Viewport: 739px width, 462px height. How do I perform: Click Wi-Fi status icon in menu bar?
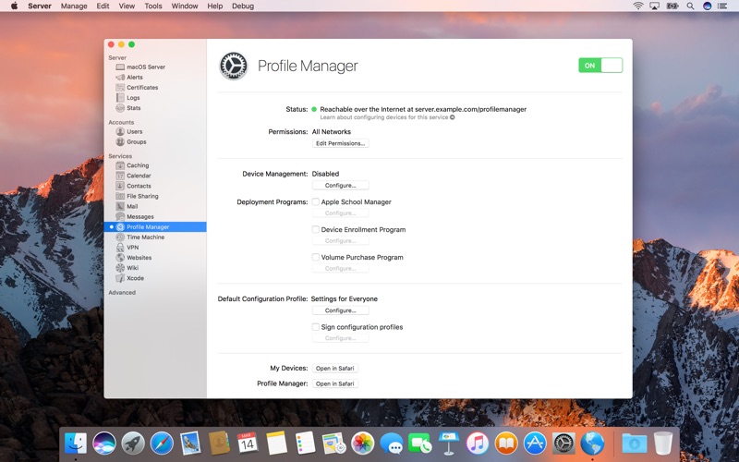[638, 6]
